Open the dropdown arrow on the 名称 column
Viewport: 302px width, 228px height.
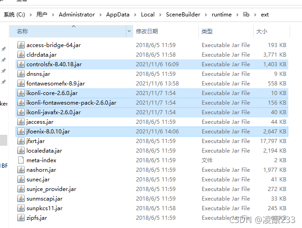pos(130,31)
